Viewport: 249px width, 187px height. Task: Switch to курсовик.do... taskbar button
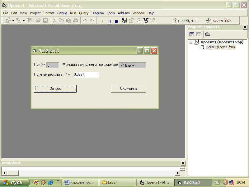80,182
